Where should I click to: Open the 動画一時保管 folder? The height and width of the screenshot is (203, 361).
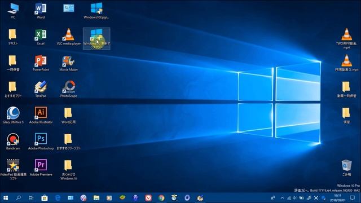coord(346,89)
